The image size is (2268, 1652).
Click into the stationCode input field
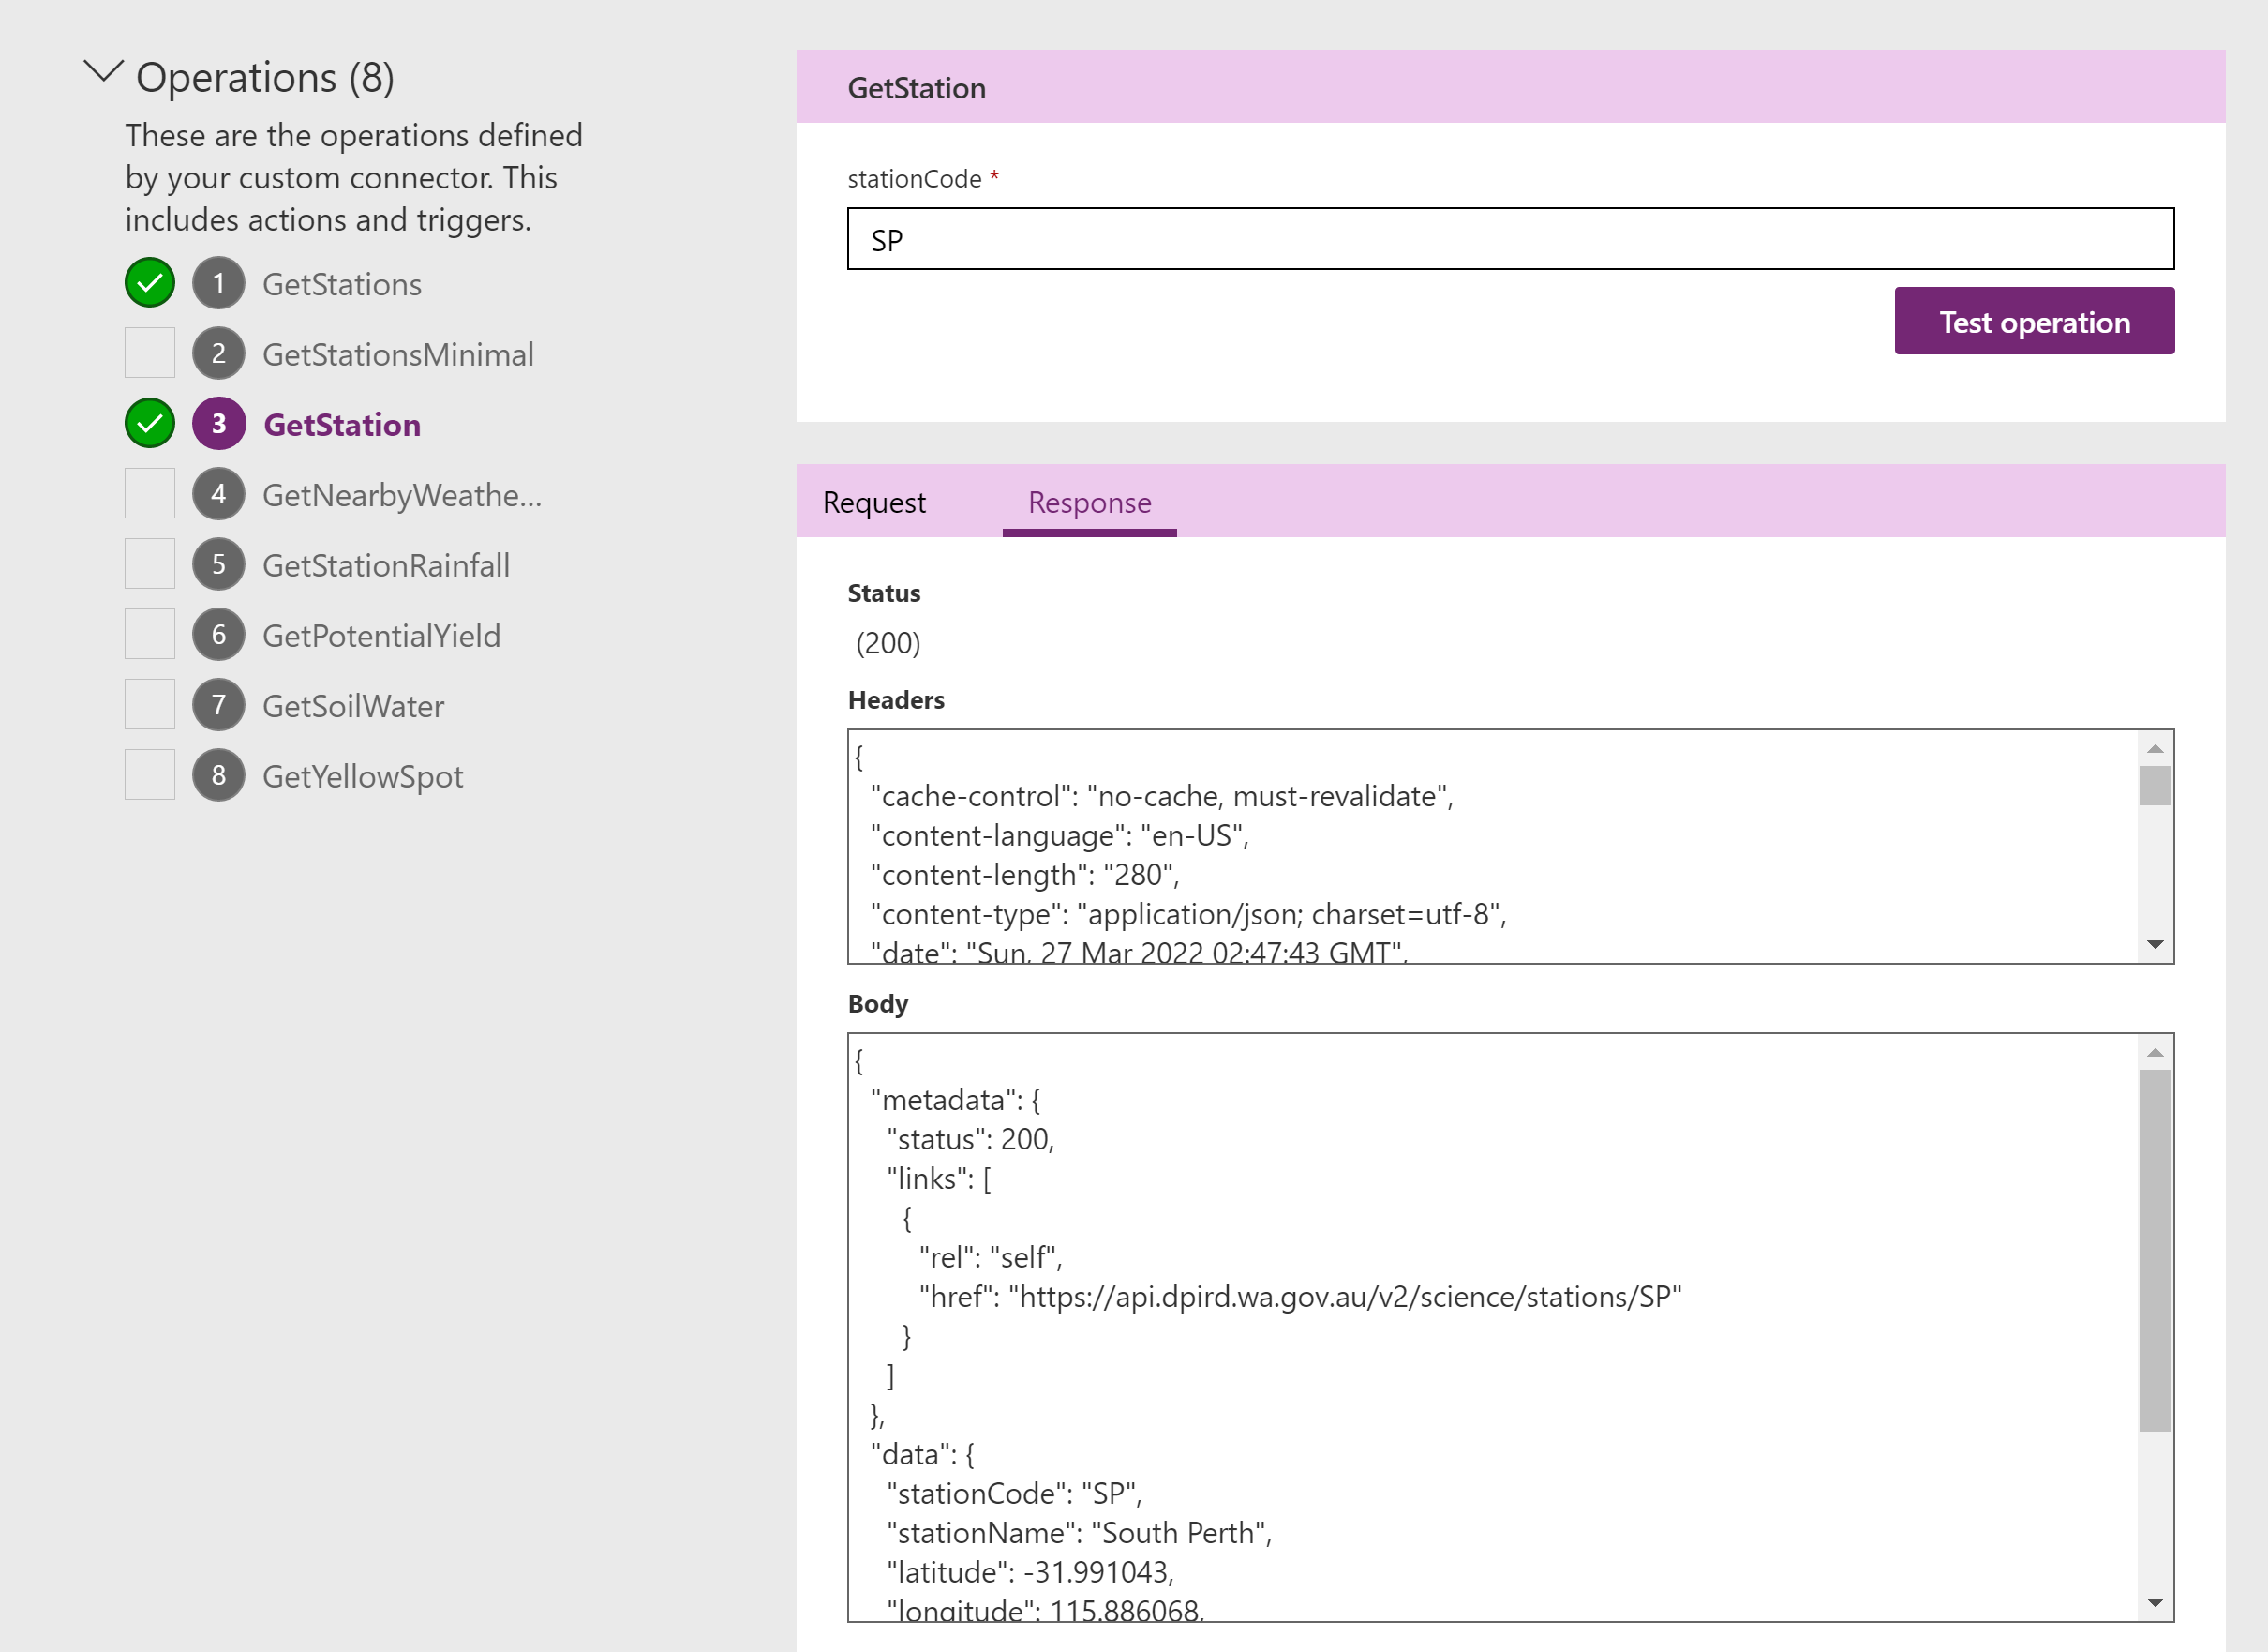click(1510, 239)
